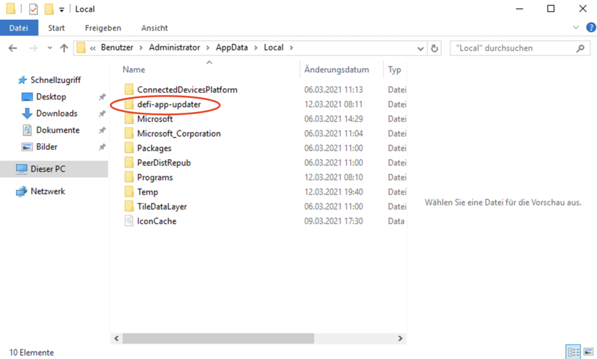
Task: Select Downloads in Schnellzugriff
Action: point(56,113)
